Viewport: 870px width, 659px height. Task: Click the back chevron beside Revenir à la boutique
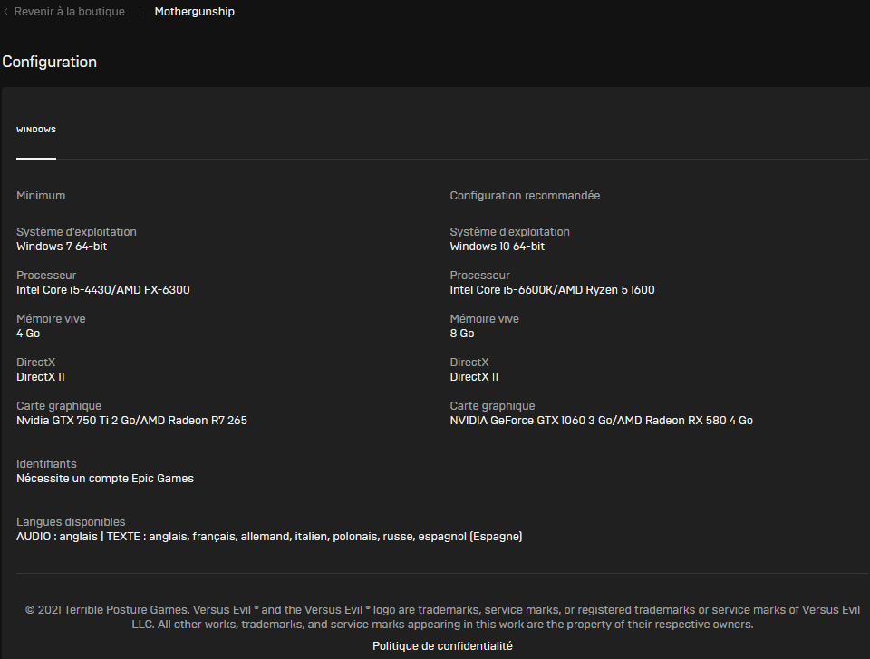pos(5,12)
